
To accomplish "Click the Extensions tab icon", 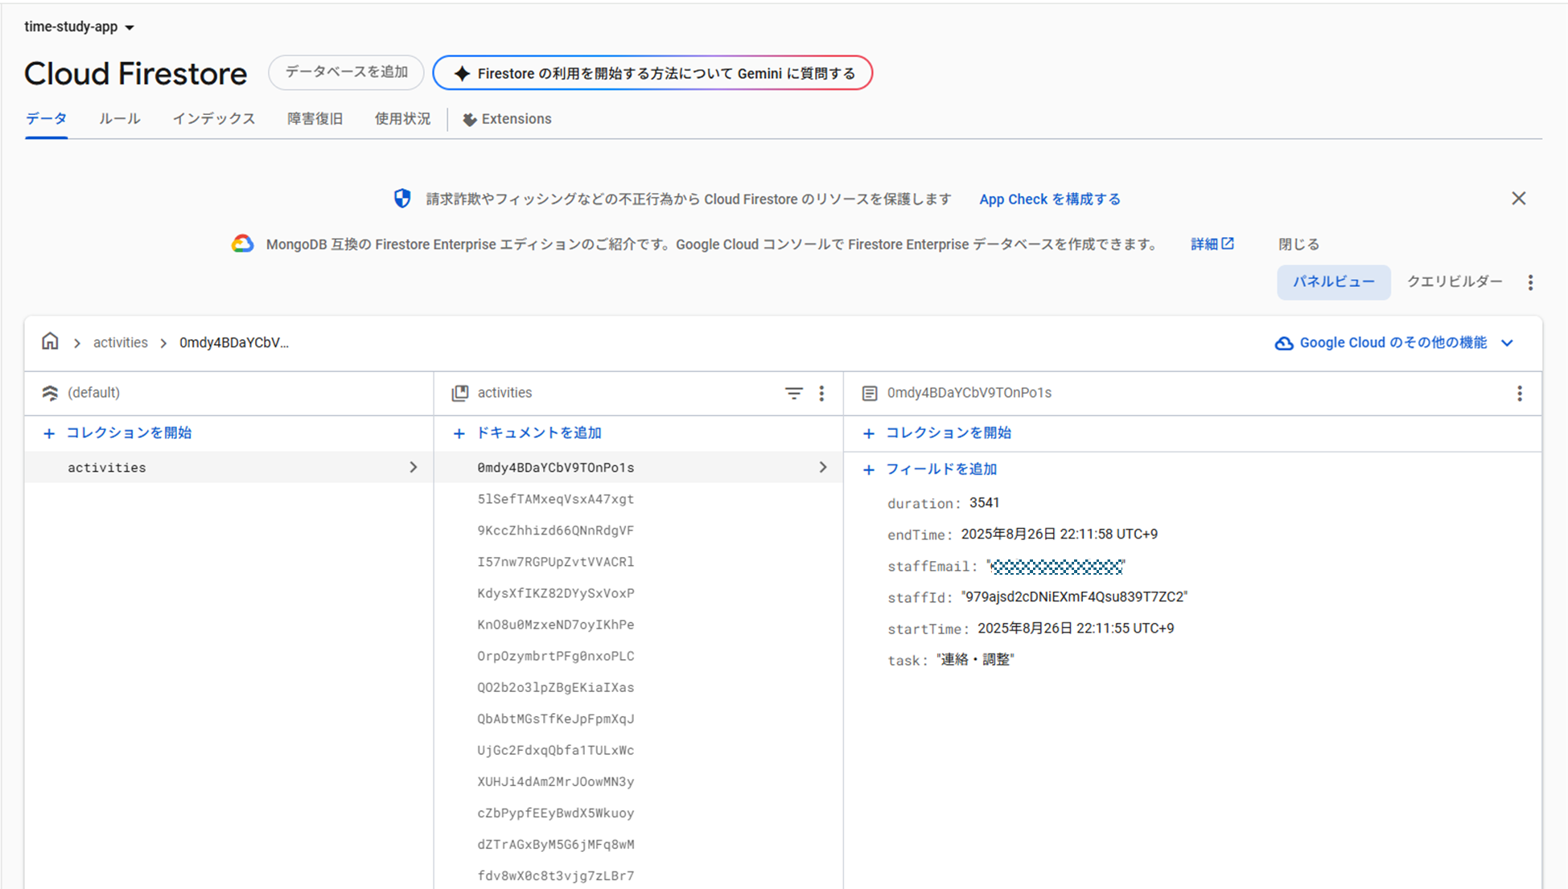I will click(470, 120).
